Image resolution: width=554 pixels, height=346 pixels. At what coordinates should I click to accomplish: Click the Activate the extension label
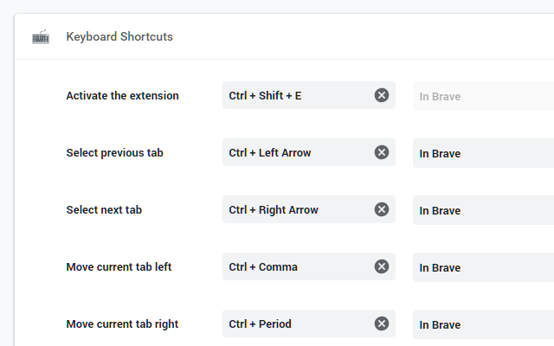pos(122,95)
